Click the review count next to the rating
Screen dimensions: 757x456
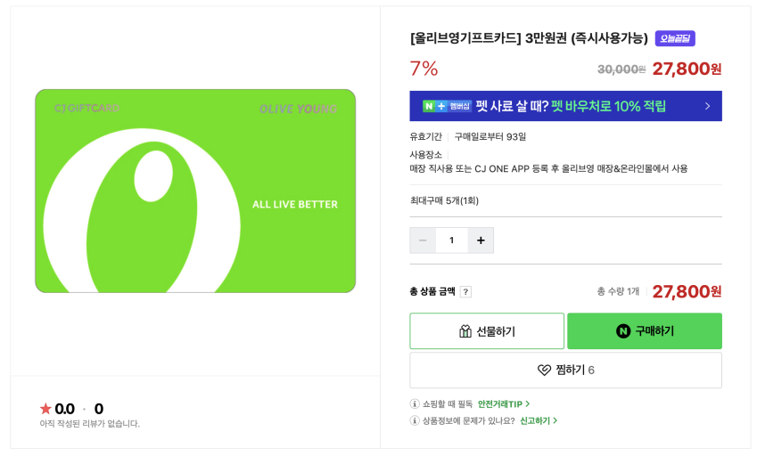(x=99, y=409)
